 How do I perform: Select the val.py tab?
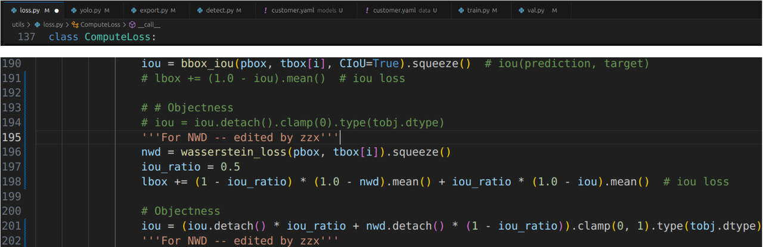538,11
